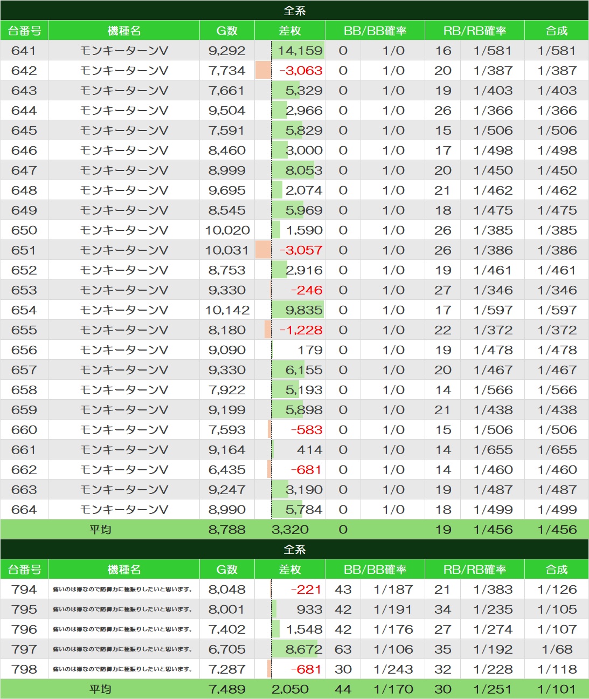Click the モンキーターンV name in row 652
The image size is (589, 699).
(x=124, y=270)
